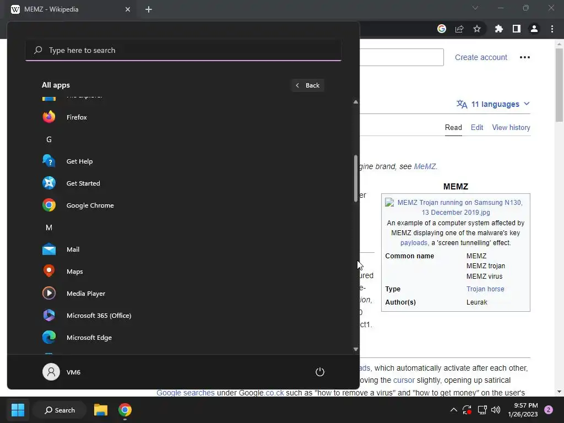Image resolution: width=564 pixels, height=423 pixels.
Task: Open File Explorer from the taskbar
Action: tap(101, 410)
